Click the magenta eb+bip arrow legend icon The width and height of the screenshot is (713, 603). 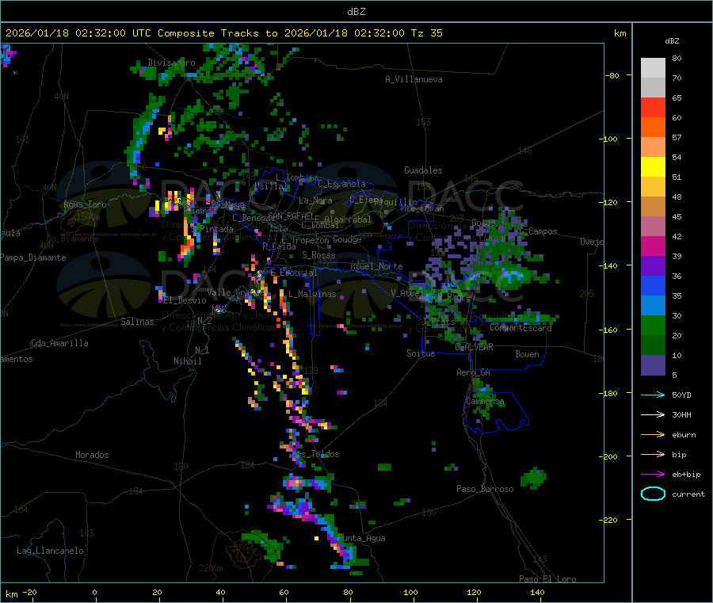653,474
